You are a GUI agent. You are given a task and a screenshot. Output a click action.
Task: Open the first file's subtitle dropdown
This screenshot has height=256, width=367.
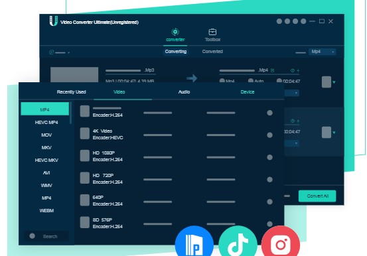point(291,93)
